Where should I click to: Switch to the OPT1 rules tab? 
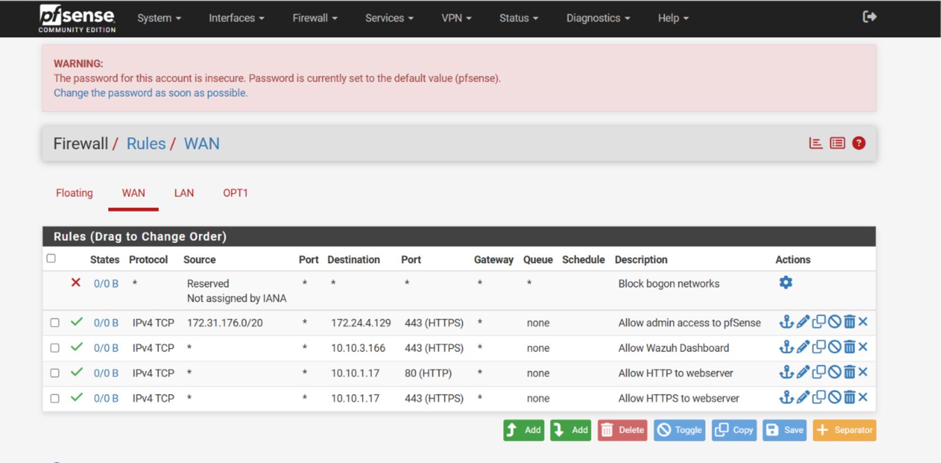point(235,193)
